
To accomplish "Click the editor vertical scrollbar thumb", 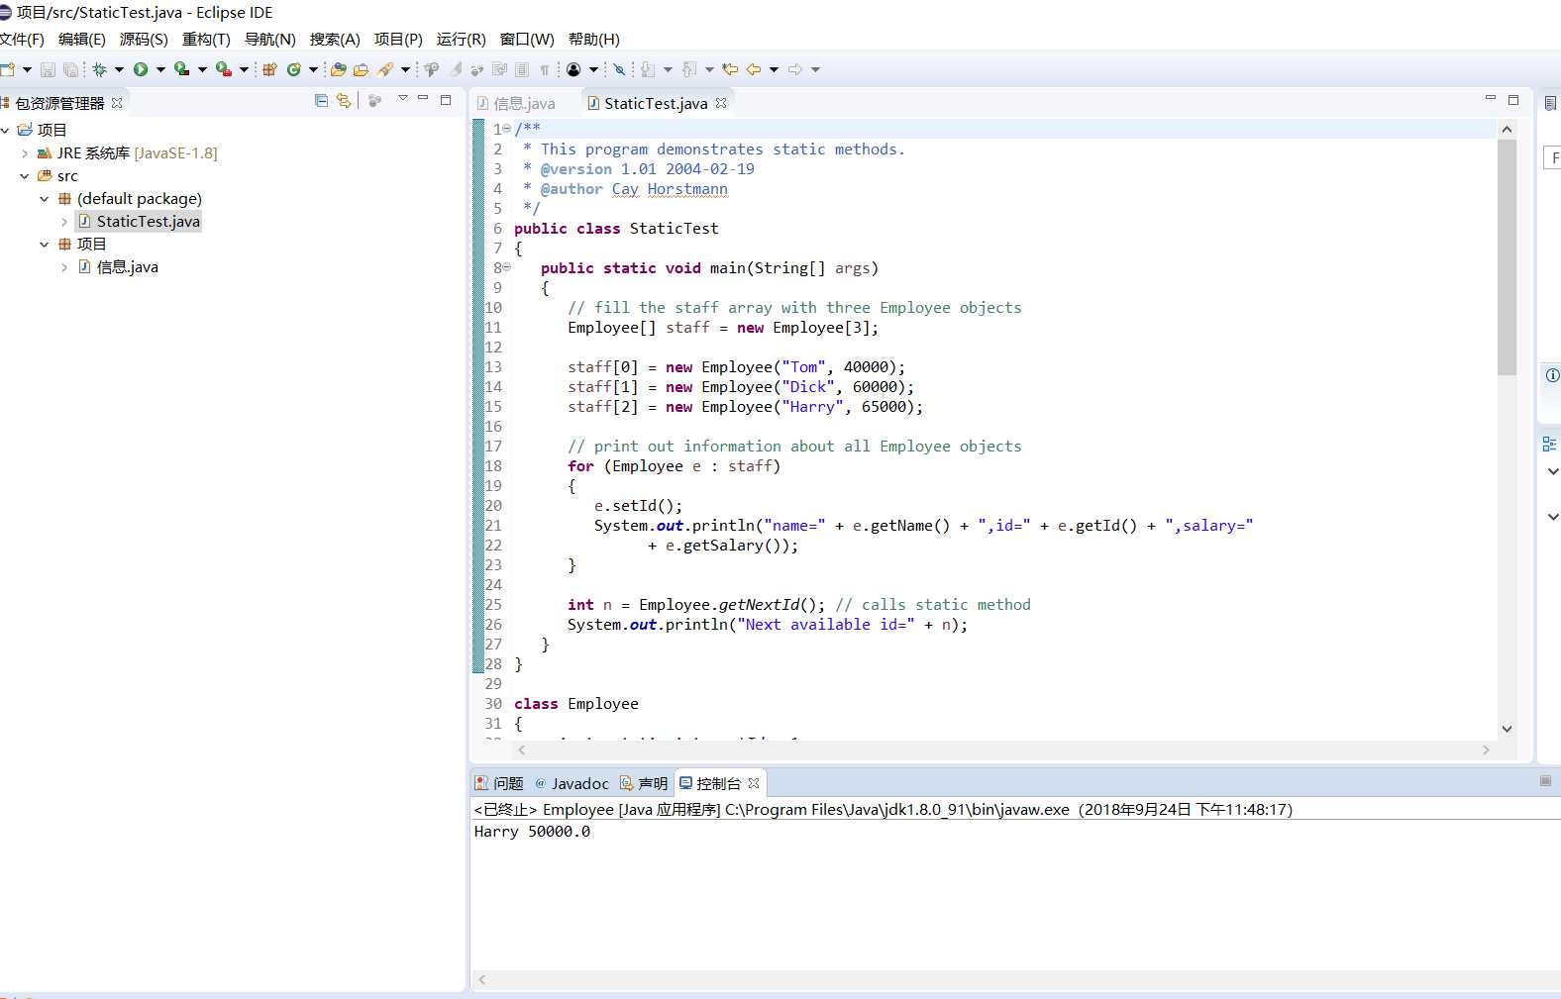I will (1507, 257).
